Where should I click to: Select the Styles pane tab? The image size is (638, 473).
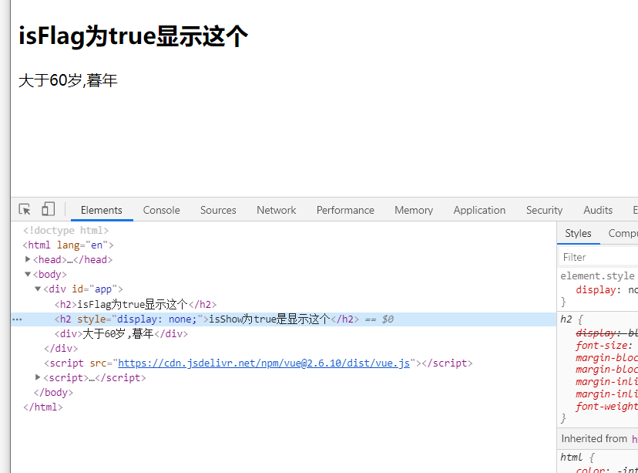[578, 234]
